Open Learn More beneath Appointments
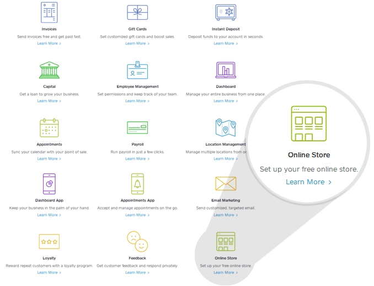 coord(49,159)
